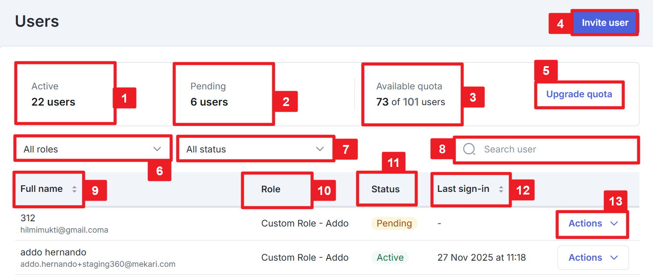Select the addo hernando user name
Viewport: 653px width, 276px height.
tap(53, 252)
